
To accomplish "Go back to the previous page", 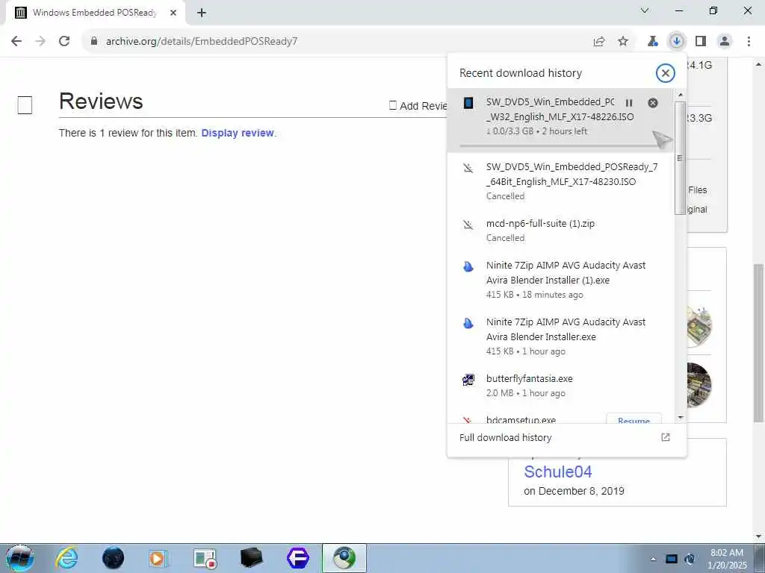I will pos(16,41).
